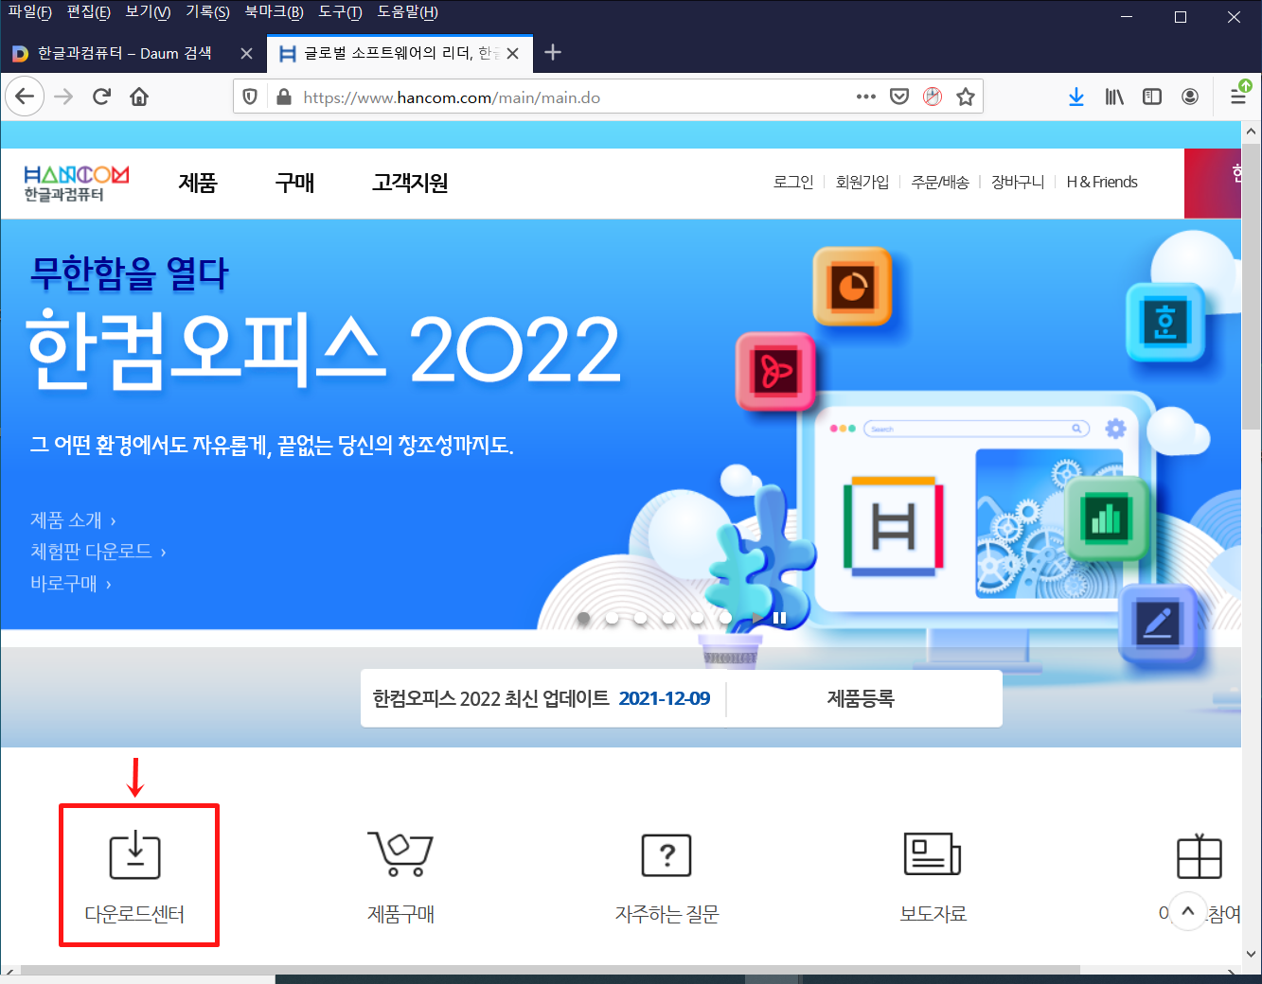This screenshot has height=984, width=1262.
Task: Reload the page with the refresh icon
Action: click(101, 97)
